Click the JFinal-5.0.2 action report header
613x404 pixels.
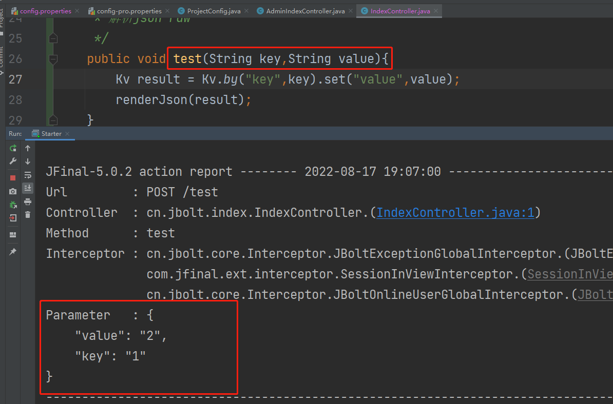tap(139, 171)
